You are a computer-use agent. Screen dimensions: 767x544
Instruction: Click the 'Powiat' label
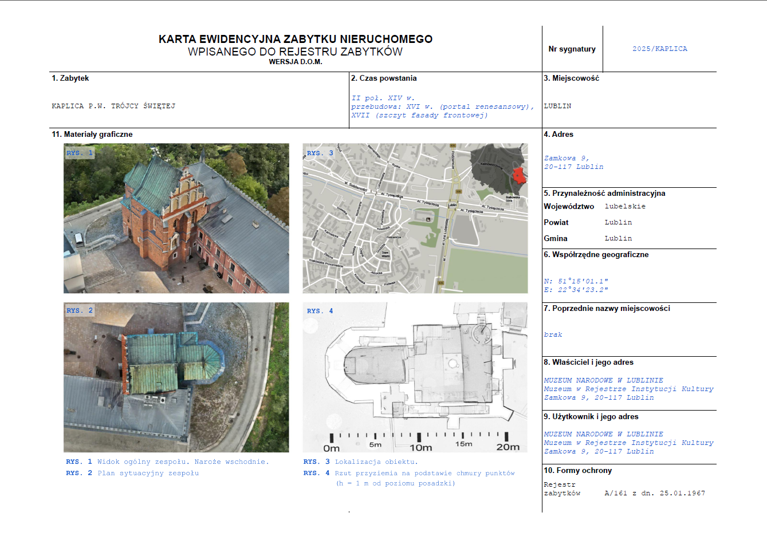pos(556,223)
